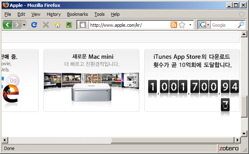The width and height of the screenshot is (249, 154).
Task: Click the Google search input box
Action: 224,25
